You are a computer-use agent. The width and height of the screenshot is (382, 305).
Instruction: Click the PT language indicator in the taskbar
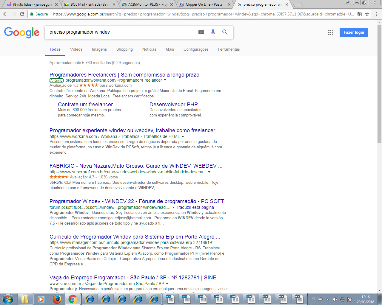coord(314,298)
